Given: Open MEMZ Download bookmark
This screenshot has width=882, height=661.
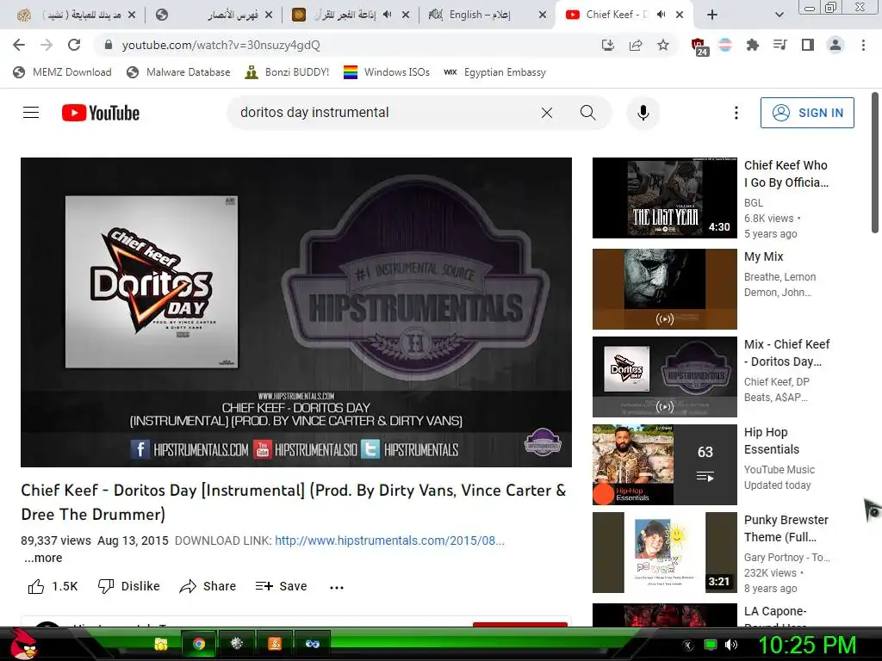Looking at the screenshot, I should 62,72.
